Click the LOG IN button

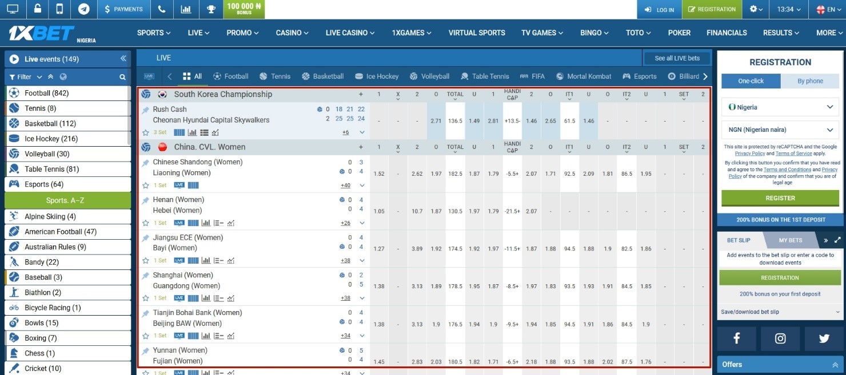tap(659, 10)
